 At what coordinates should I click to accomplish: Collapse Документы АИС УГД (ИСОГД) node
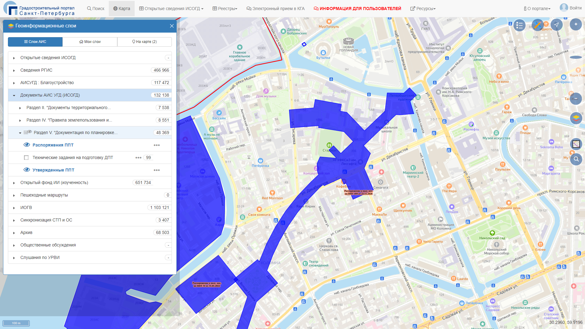coord(14,95)
